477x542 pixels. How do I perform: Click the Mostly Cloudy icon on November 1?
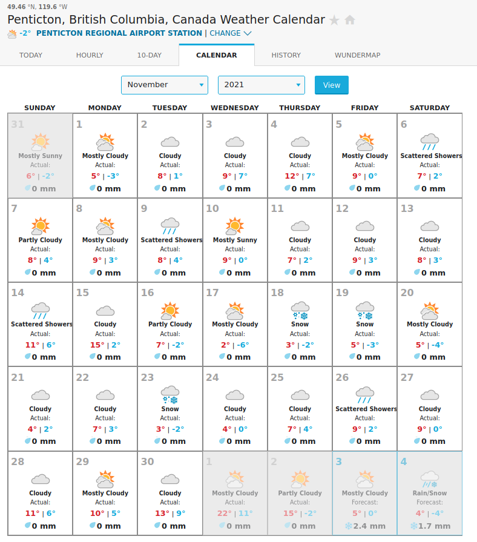[105, 142]
